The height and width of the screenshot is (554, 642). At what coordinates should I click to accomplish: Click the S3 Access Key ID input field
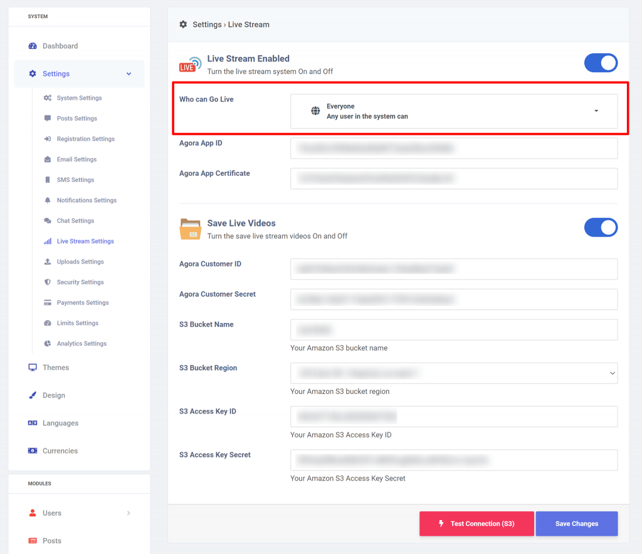pos(454,417)
